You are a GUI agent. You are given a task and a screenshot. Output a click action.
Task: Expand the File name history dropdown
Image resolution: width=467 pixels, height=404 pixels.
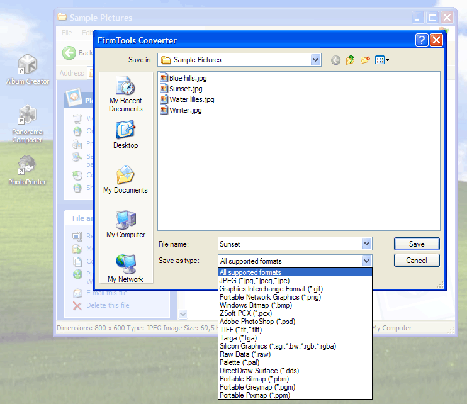(x=367, y=244)
